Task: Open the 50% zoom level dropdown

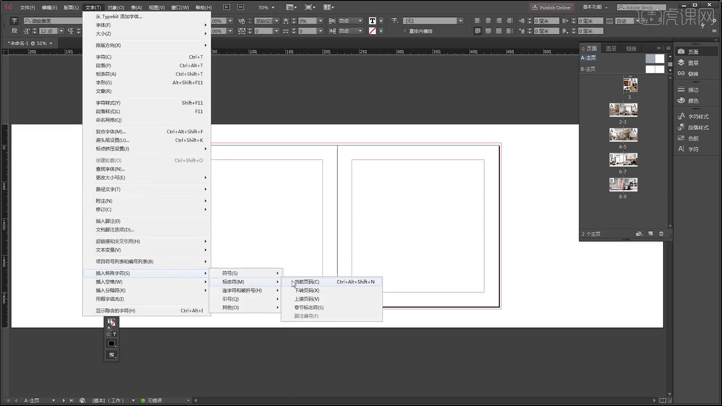Action: tap(273, 8)
